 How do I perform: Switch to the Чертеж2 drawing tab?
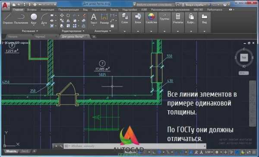click(40, 37)
